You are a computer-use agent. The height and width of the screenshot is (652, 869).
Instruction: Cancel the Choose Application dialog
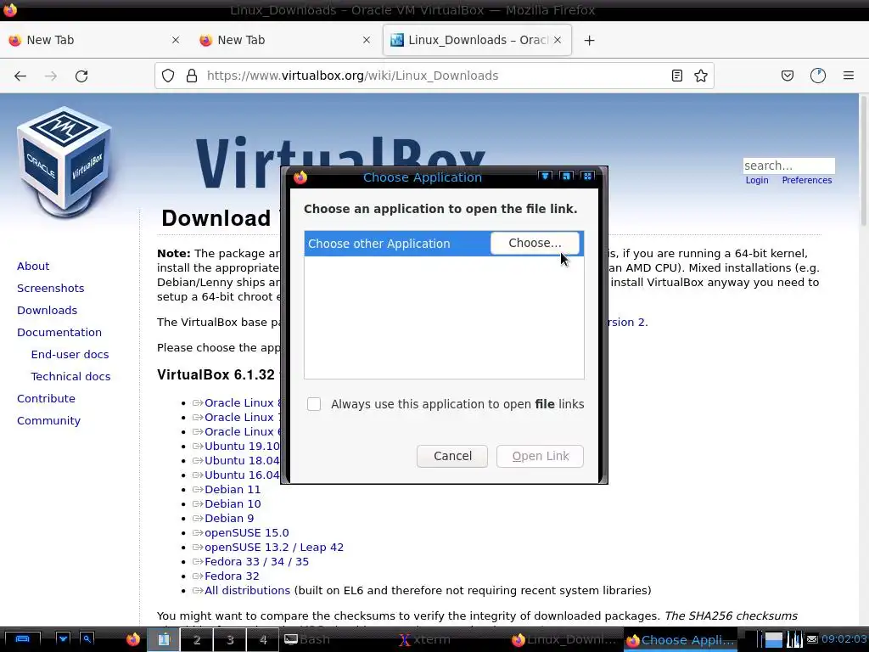coord(452,456)
